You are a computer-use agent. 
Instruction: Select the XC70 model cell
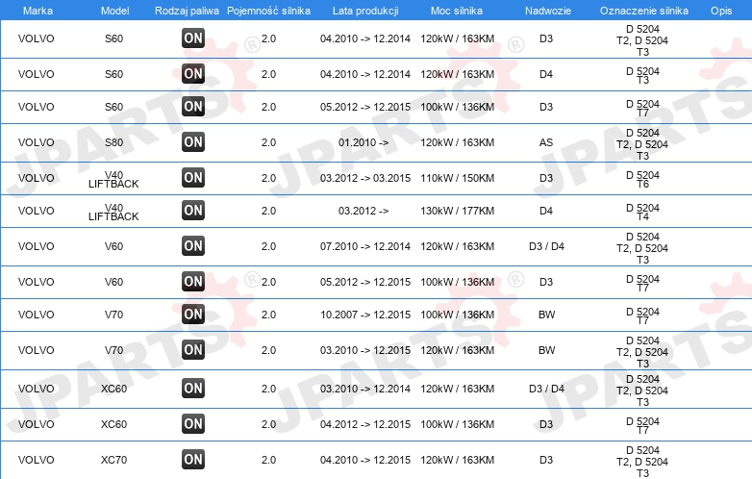coord(114,460)
